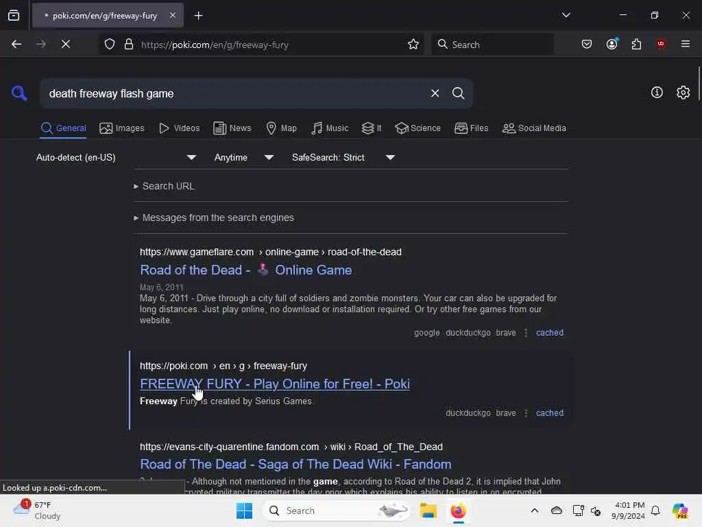The width and height of the screenshot is (702, 527).
Task: Expand the Search URL section
Action: point(165,186)
